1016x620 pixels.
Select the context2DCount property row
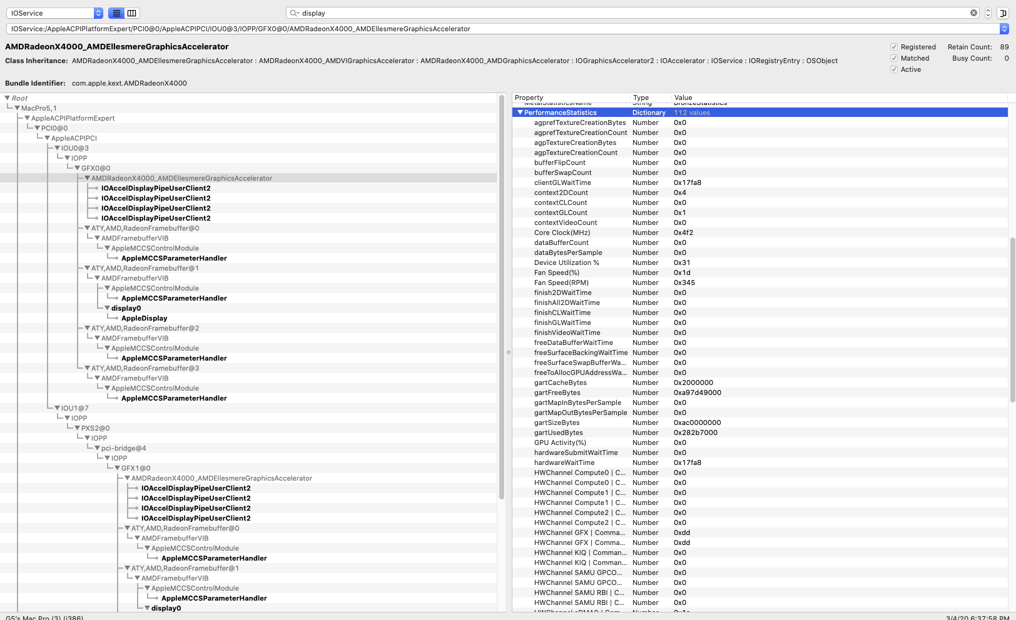[x=759, y=192]
